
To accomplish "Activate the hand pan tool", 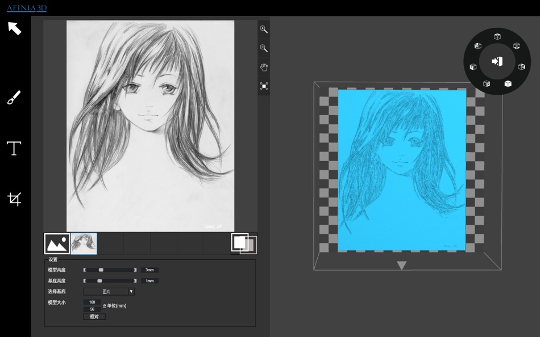I will [x=264, y=68].
